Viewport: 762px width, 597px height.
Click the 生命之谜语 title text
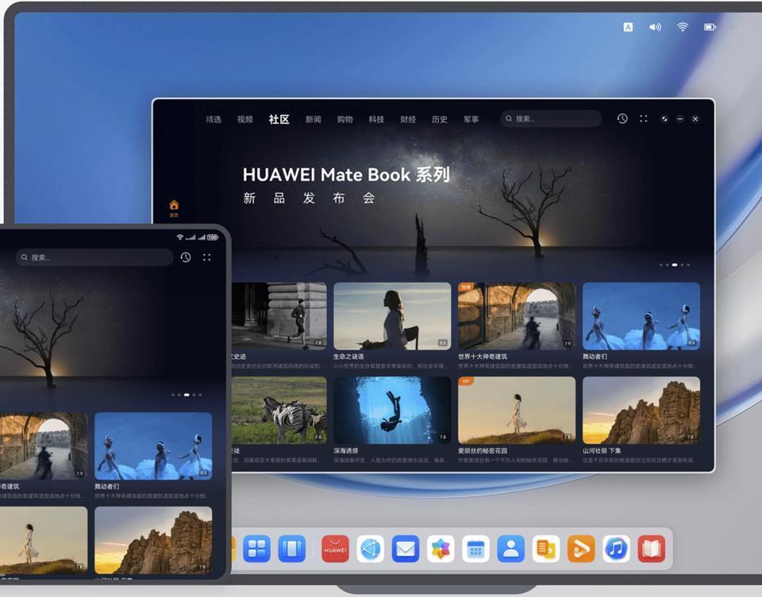pyautogui.click(x=348, y=356)
